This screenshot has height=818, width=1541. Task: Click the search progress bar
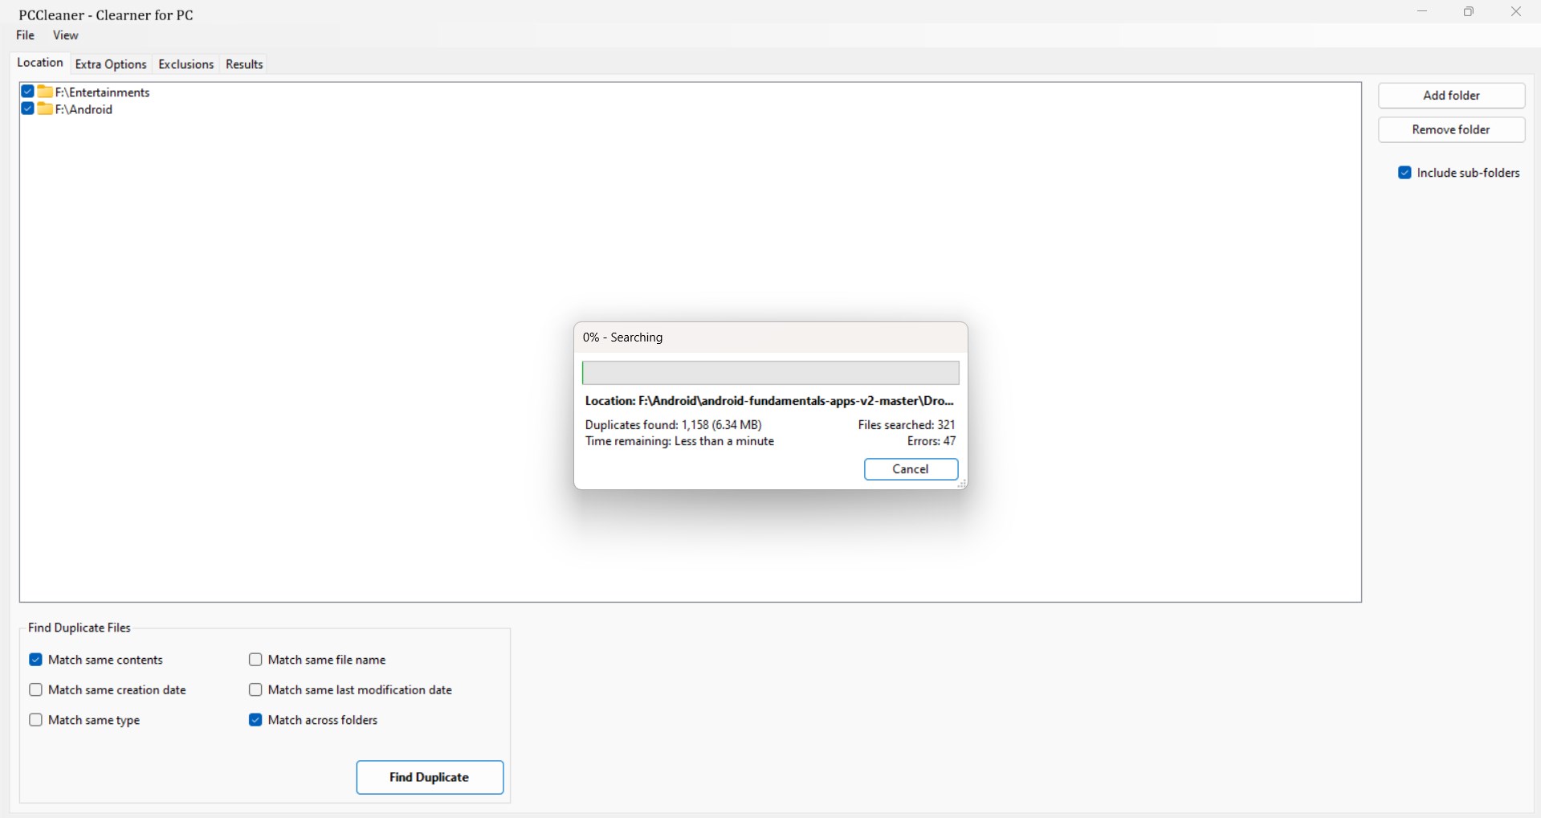coord(771,373)
